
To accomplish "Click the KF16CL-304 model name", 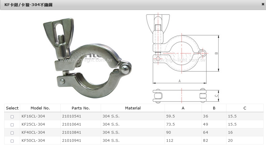I will (33, 116).
